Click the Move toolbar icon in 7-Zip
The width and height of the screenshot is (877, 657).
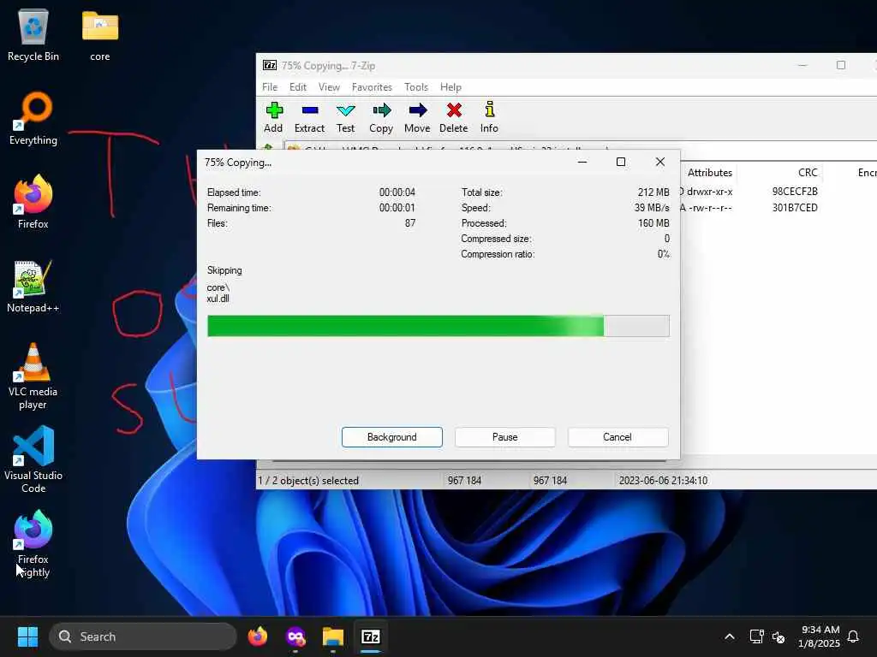point(417,117)
